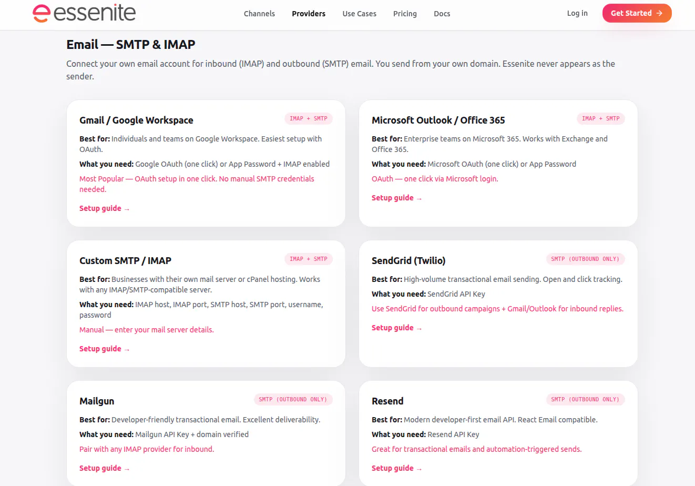Click the Custom SMTP / IMAP heading

point(125,261)
